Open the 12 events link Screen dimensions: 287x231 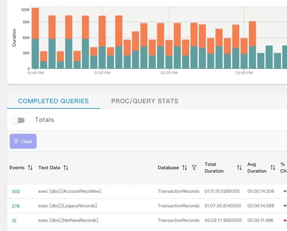(x=14, y=221)
